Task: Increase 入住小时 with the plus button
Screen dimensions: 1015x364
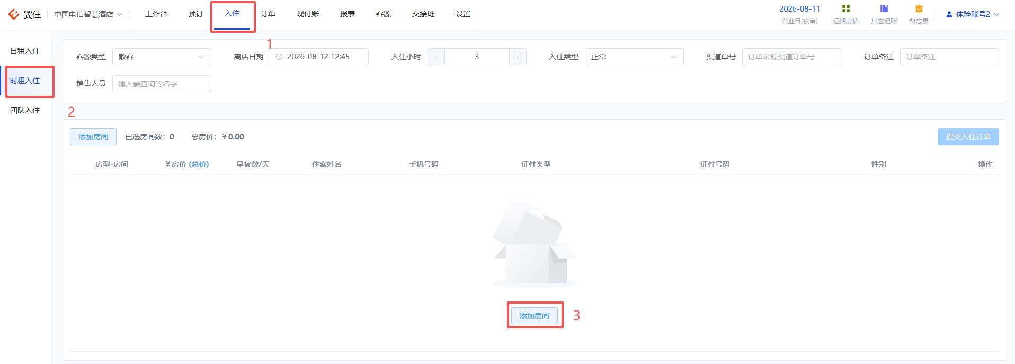Action: click(518, 57)
